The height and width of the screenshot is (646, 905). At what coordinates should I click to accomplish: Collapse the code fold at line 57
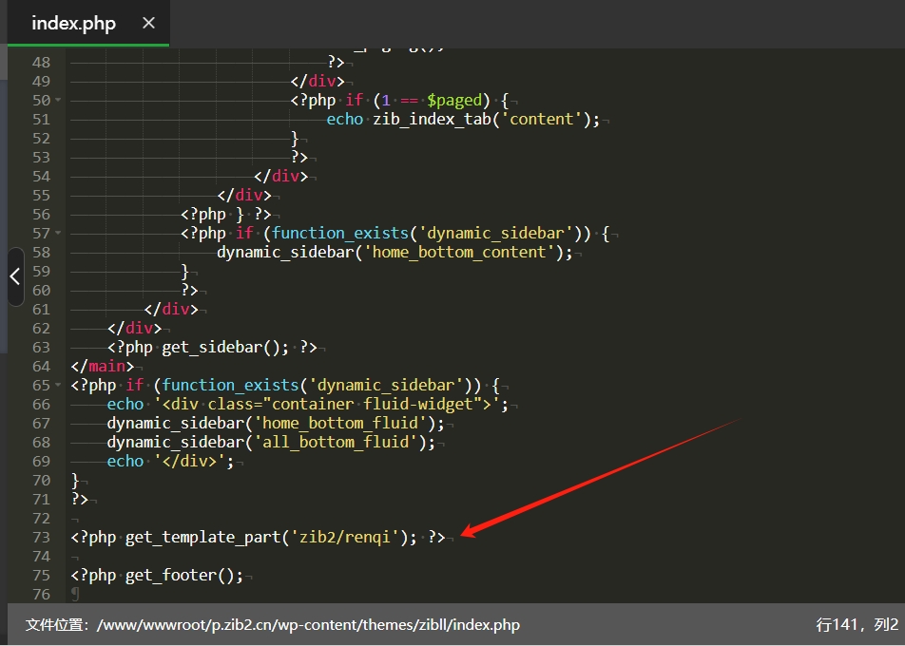pos(58,233)
